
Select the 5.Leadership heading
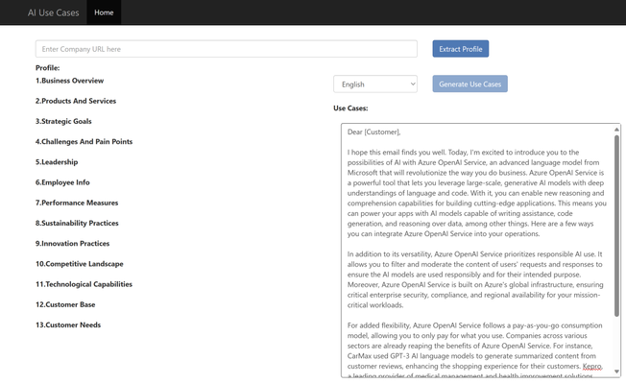[57, 162]
